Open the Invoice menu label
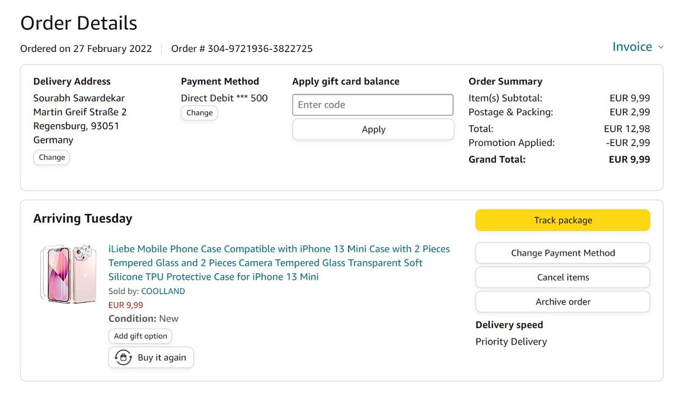Viewport: 695px width, 395px height. (632, 47)
